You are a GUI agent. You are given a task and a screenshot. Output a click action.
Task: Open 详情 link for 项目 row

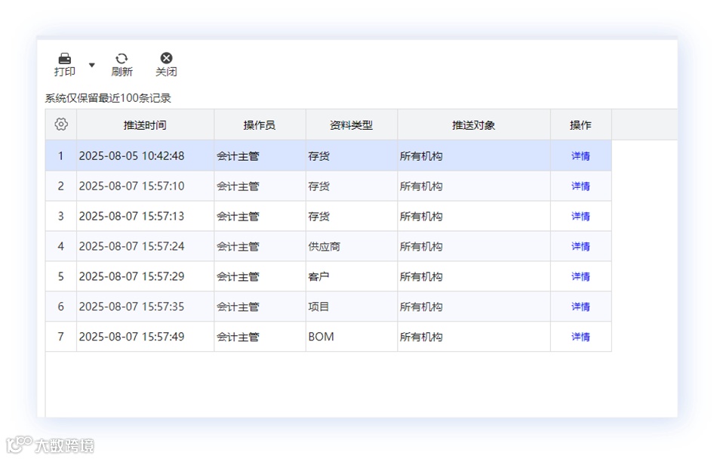pos(580,307)
